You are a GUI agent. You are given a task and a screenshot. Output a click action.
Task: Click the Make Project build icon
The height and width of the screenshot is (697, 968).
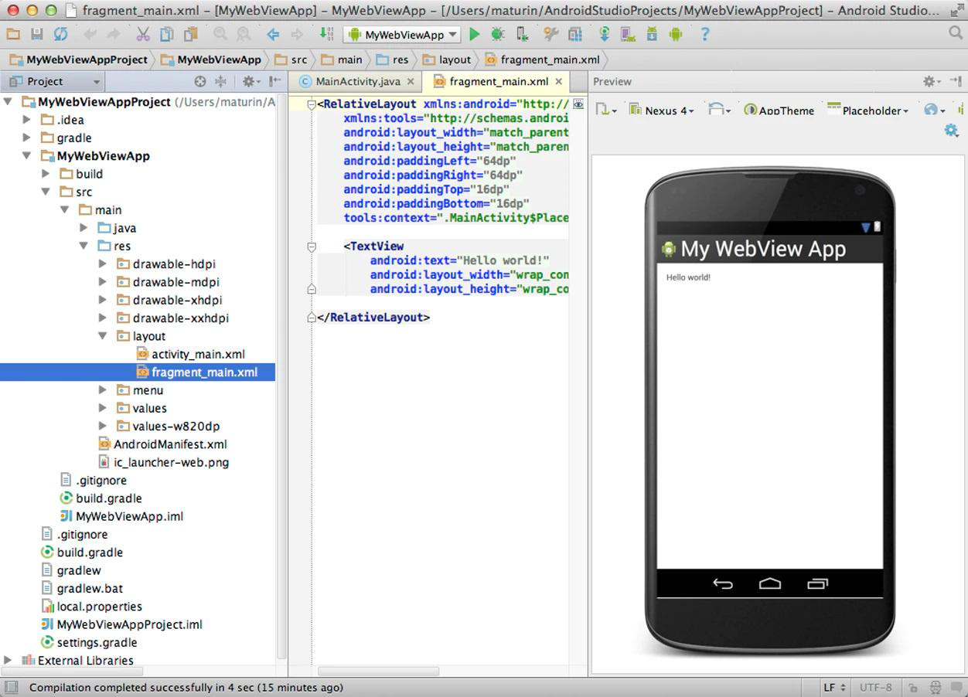(x=326, y=34)
